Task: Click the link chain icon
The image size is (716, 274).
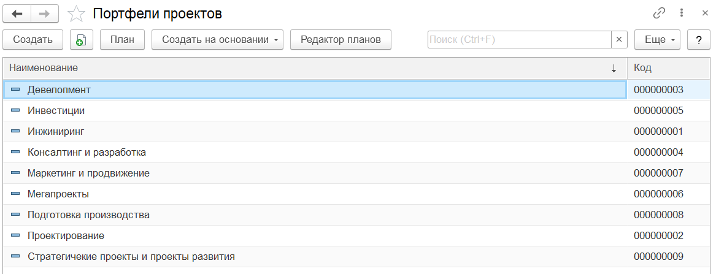Action: (x=660, y=13)
